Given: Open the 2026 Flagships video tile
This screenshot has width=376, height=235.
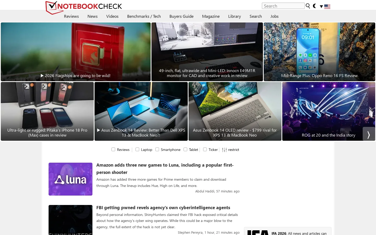Looking at the screenshot, I should pos(76,52).
